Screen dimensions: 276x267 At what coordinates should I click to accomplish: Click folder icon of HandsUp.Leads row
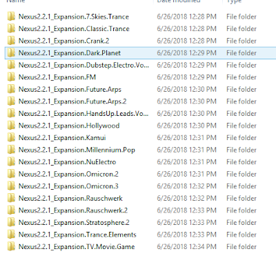[x=11, y=113]
